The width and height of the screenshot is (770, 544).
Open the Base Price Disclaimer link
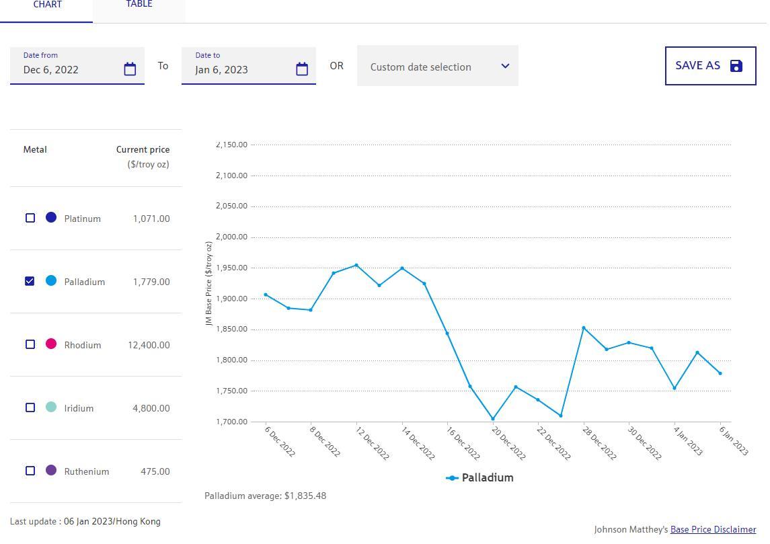[713, 530]
